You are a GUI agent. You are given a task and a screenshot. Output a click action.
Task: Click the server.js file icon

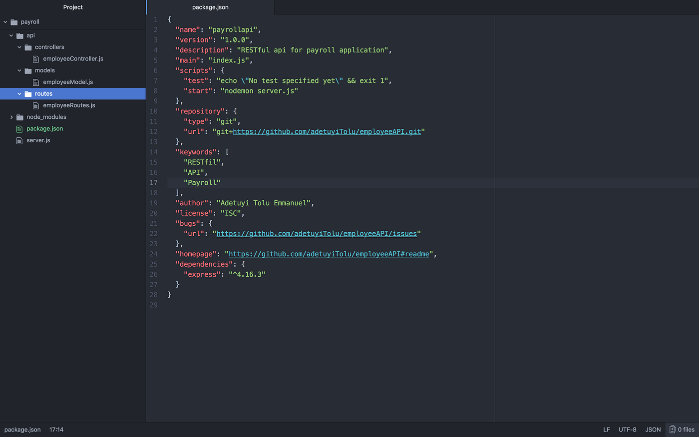coord(19,140)
